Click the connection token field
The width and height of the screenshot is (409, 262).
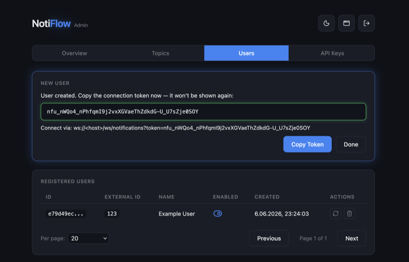[204, 112]
